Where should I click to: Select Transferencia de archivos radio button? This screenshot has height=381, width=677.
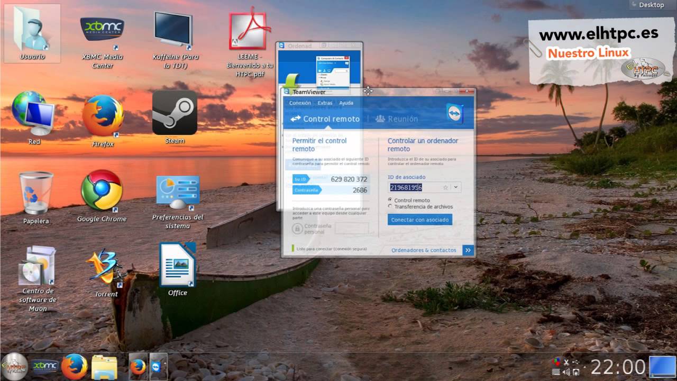coord(390,206)
